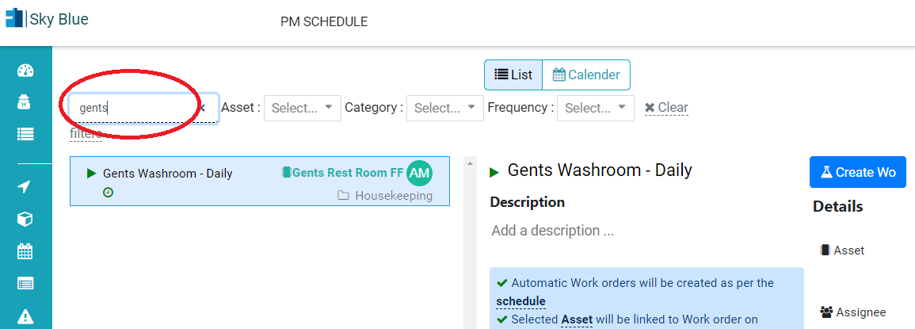The image size is (915, 329).
Task: Switch to Calender view
Action: 586,75
